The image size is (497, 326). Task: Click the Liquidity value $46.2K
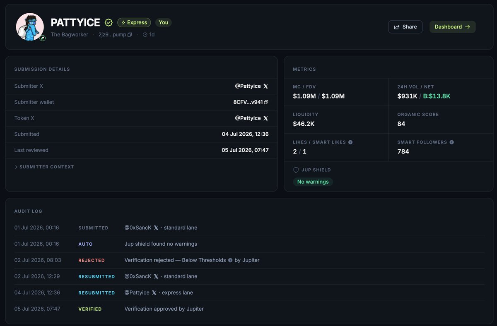(x=304, y=124)
